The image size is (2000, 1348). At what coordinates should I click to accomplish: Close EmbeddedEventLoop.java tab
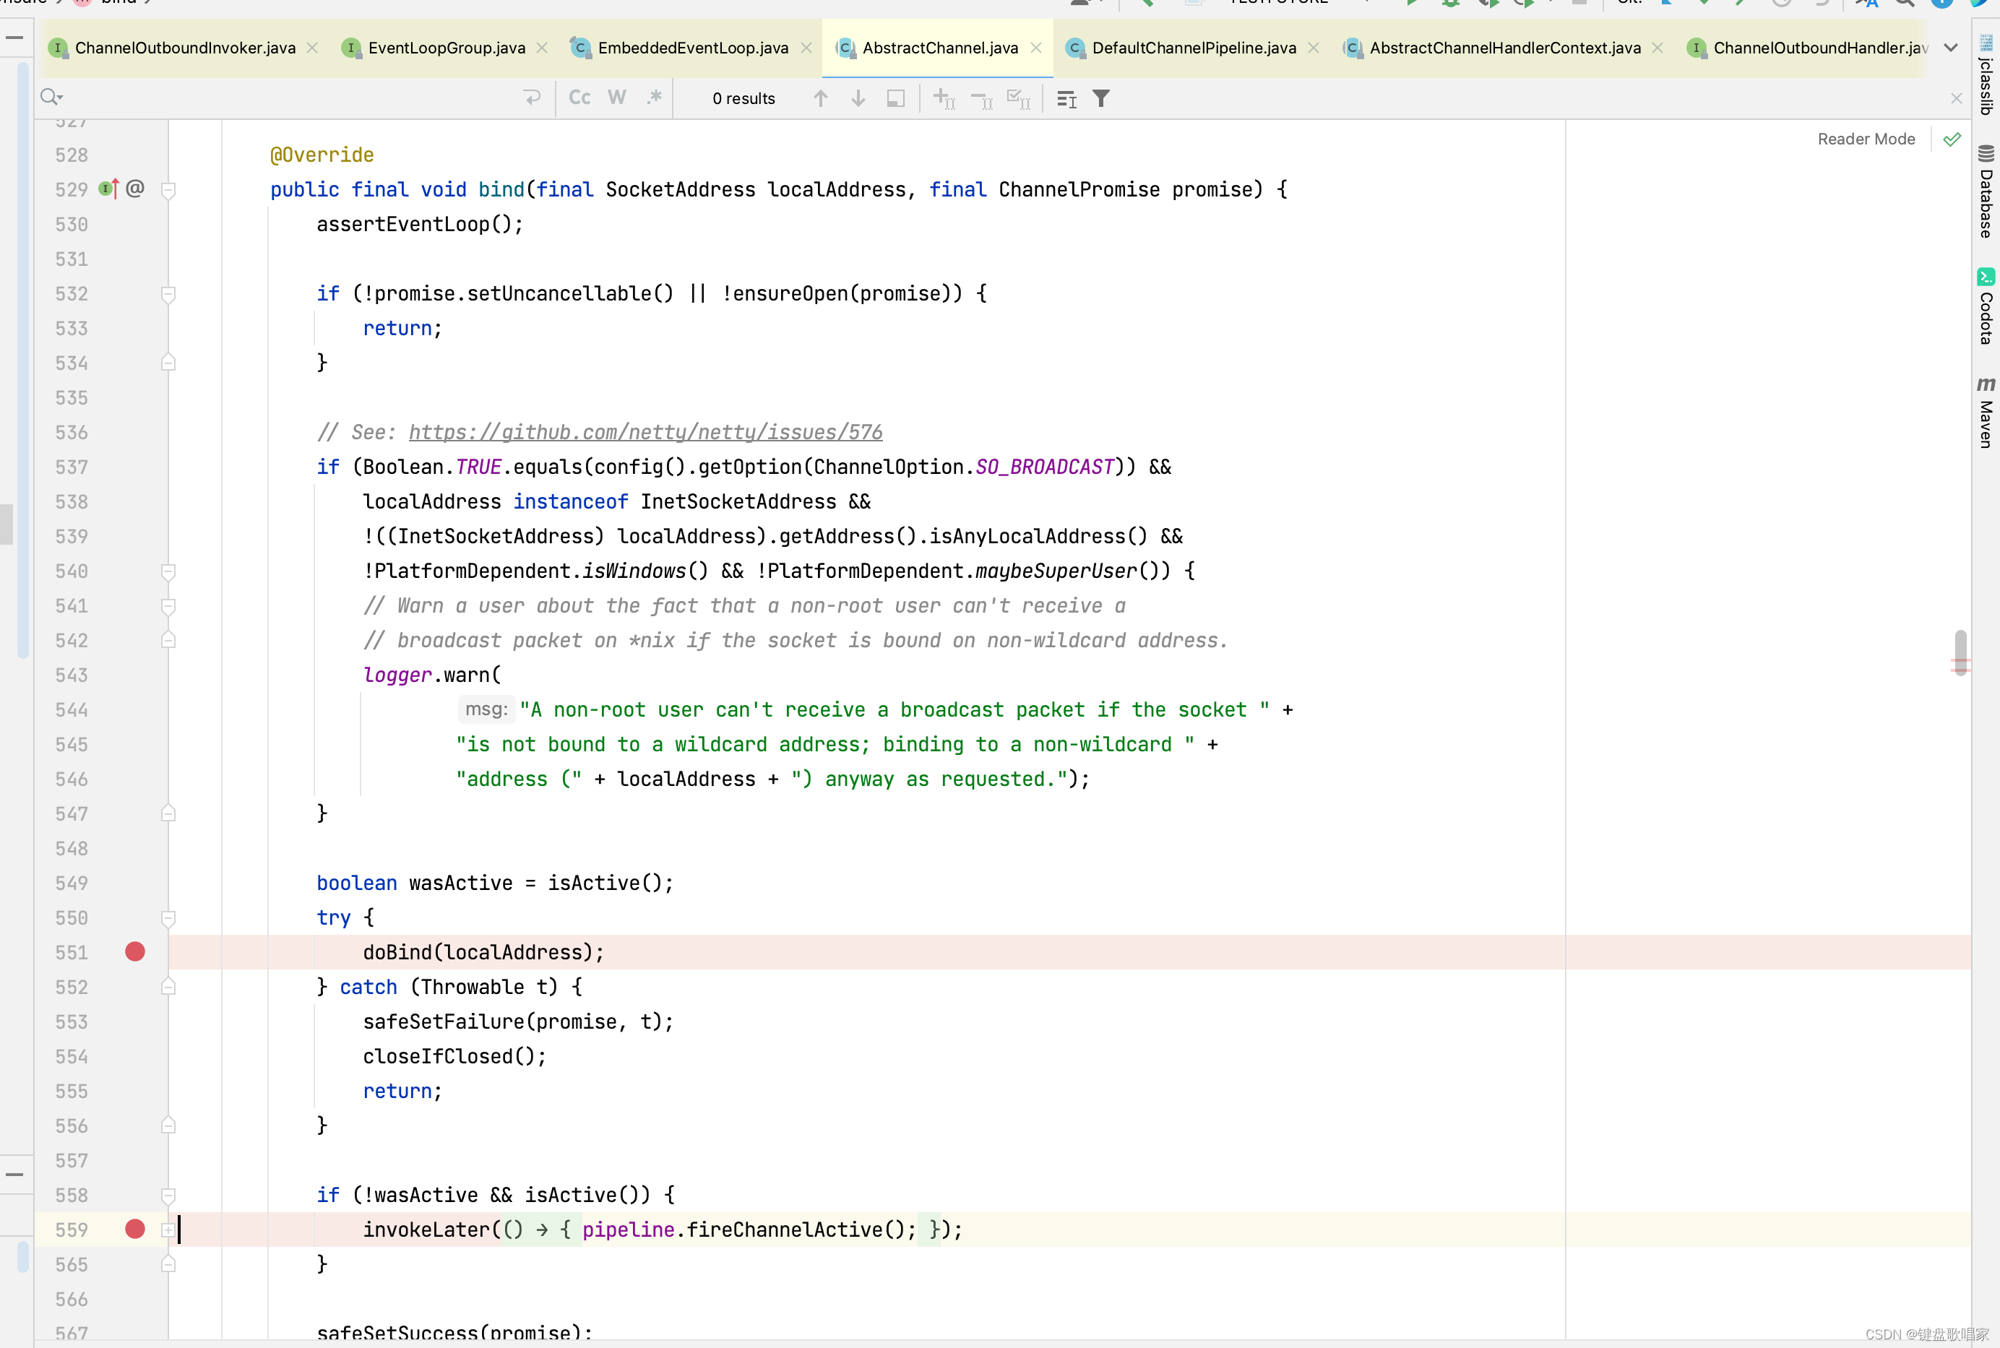click(x=806, y=48)
